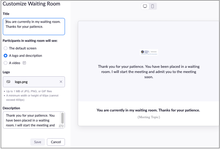Click the badge icon next to A video
This screenshot has width=220, height=149.
24,63
